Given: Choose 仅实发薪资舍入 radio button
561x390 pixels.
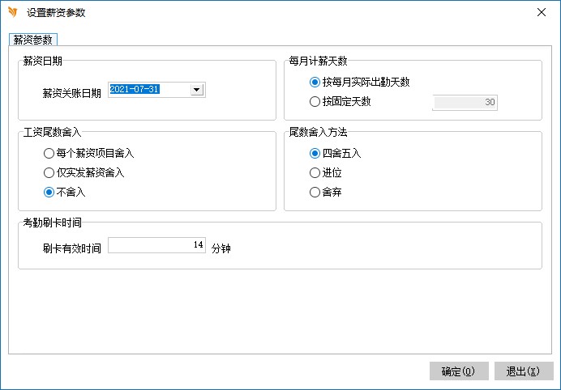Looking at the screenshot, I should coord(49,172).
